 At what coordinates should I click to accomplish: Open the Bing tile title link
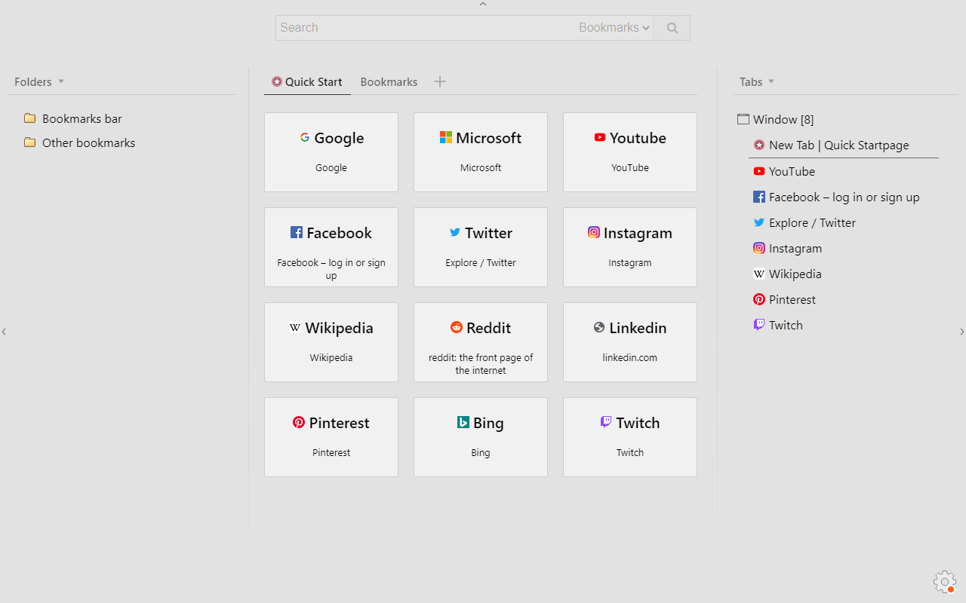(x=488, y=423)
